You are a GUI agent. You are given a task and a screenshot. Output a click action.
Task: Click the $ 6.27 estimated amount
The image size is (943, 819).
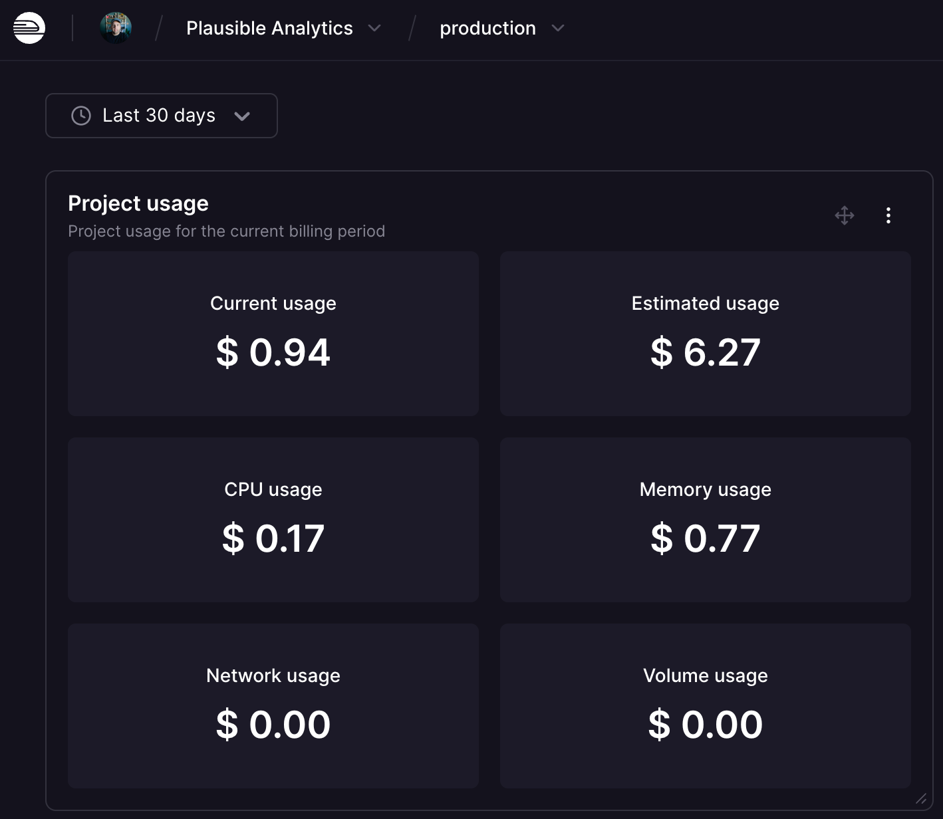point(705,352)
